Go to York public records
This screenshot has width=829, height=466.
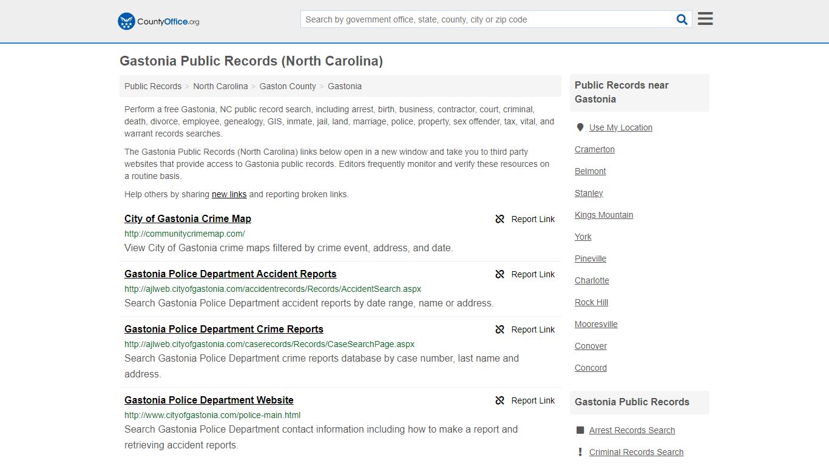pyautogui.click(x=583, y=237)
